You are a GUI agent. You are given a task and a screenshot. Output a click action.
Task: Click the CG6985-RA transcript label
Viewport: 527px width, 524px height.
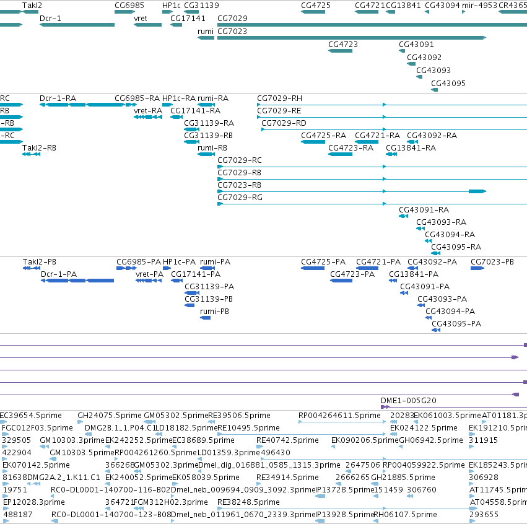point(137,98)
